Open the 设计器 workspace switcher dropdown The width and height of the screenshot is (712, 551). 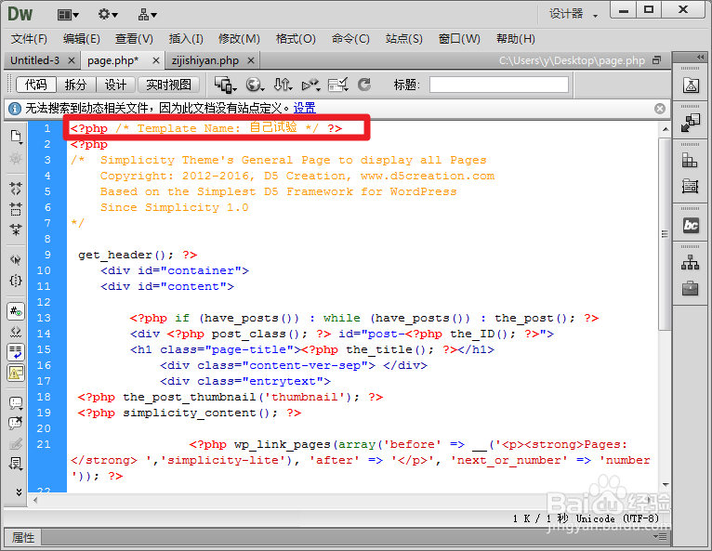[574, 14]
